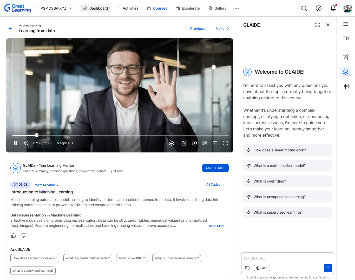Image resolution: width=355 pixels, height=280 pixels.
Task: Click the Ask GLAIDE text input field
Action: tap(287, 258)
